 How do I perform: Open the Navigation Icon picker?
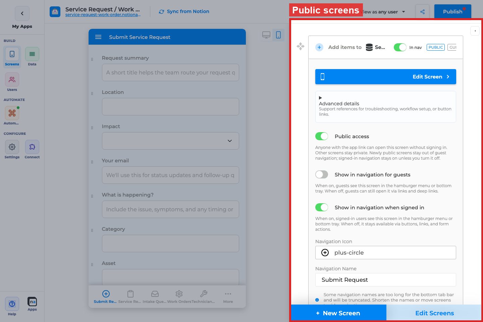click(x=386, y=253)
